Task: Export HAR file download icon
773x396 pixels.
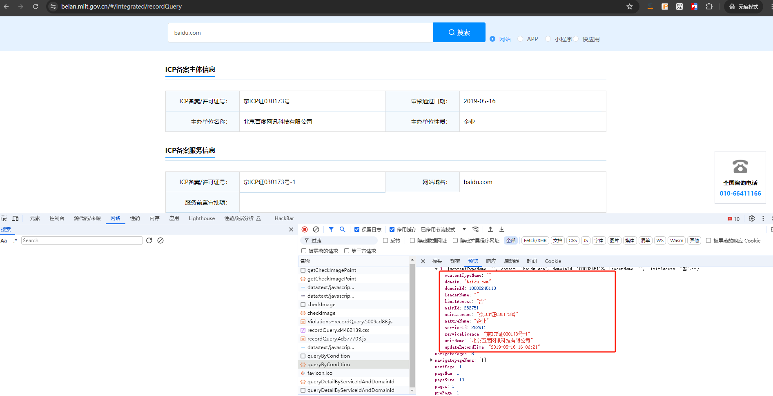Action: 502,229
